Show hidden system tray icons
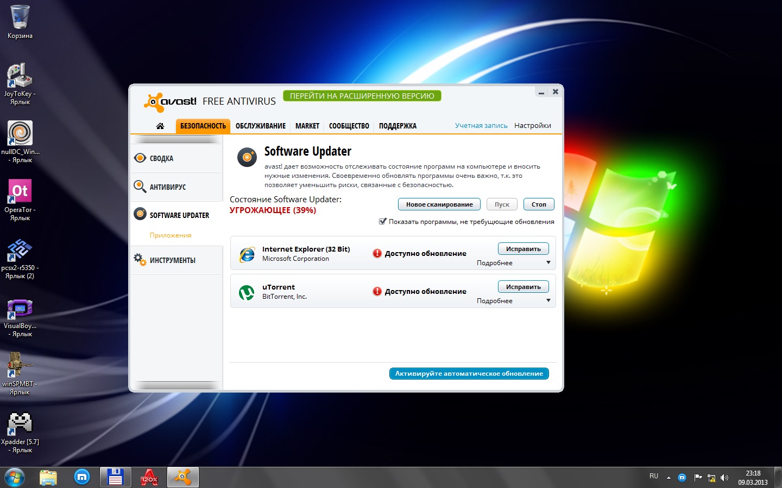Screen dimensions: 782x488 tap(669, 478)
